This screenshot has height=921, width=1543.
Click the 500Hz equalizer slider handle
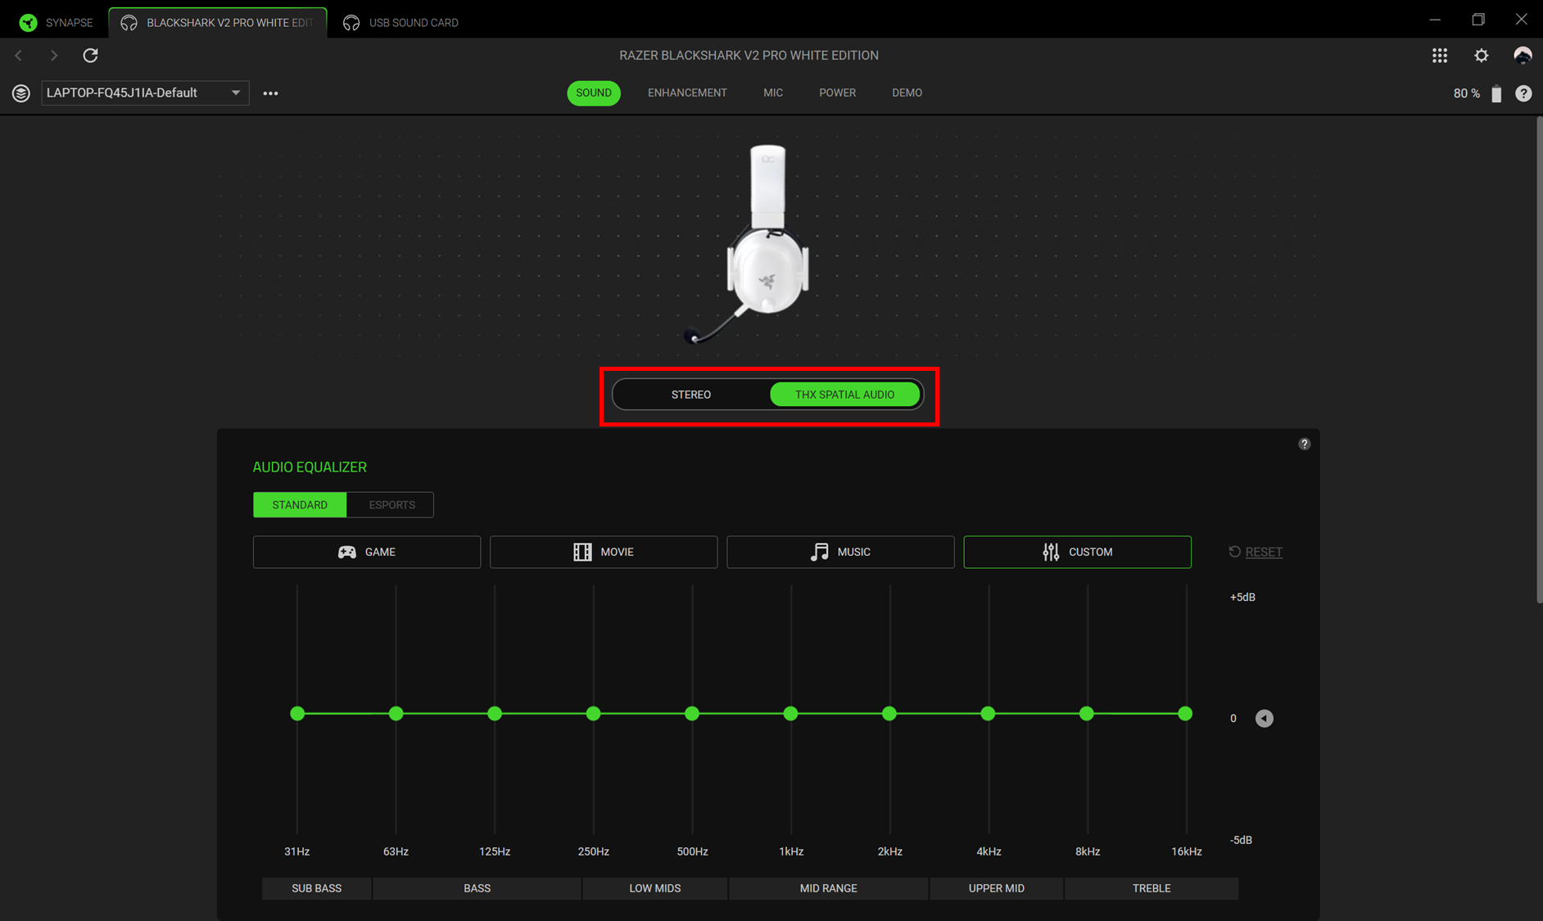[x=692, y=714]
